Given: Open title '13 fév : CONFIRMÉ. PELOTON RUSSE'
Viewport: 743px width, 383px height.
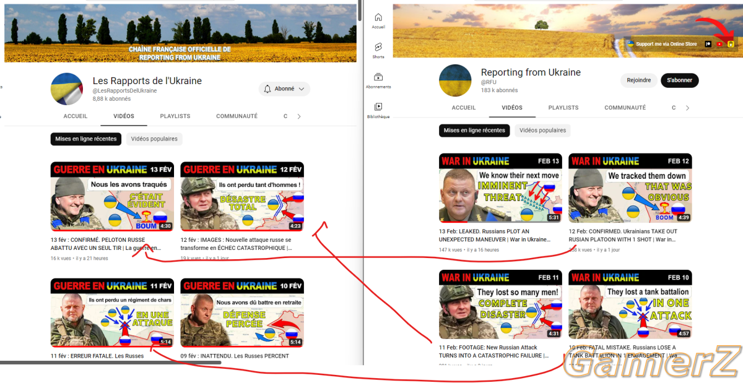Looking at the screenshot, I should click(107, 244).
